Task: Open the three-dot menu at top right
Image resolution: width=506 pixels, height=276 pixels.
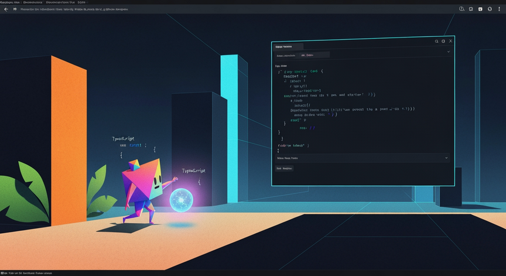Action: point(499,9)
